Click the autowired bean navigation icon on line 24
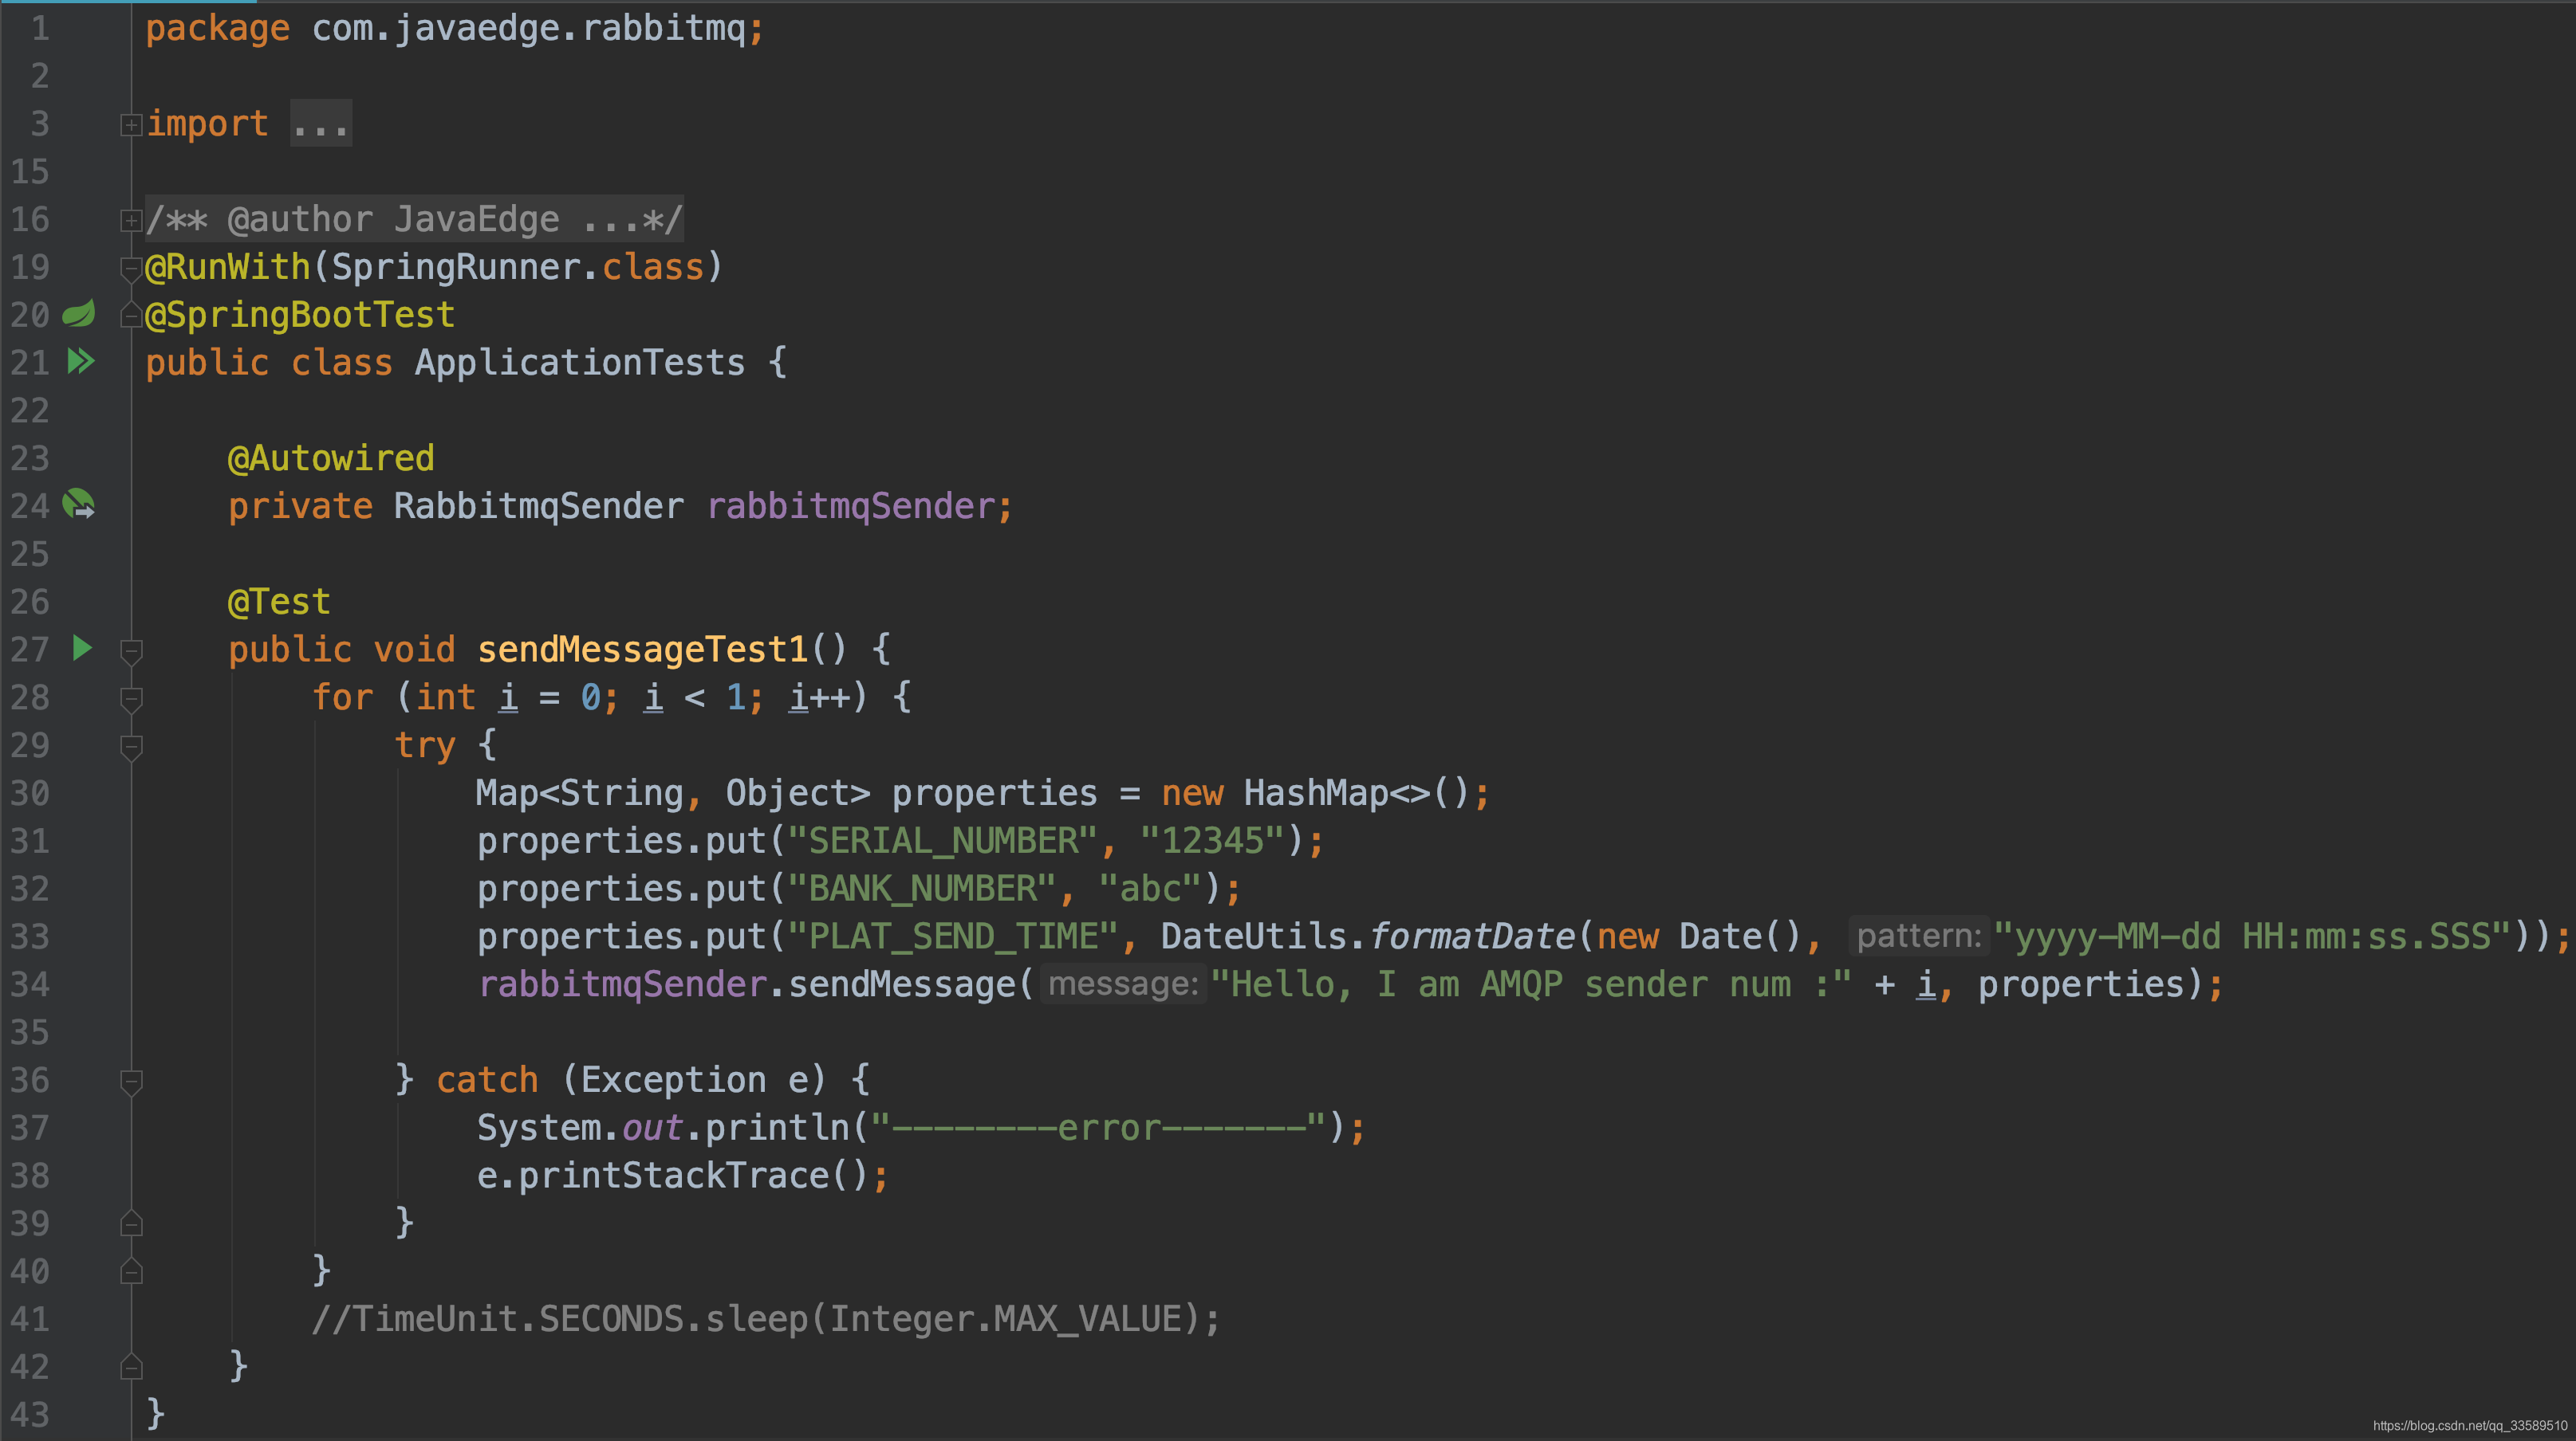The width and height of the screenshot is (2576, 1441). pyautogui.click(x=79, y=505)
